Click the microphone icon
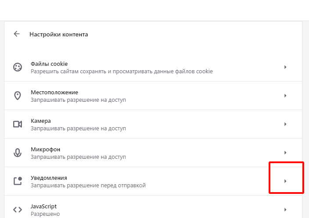Image resolution: width=309 pixels, height=218 pixels. pyautogui.click(x=18, y=153)
